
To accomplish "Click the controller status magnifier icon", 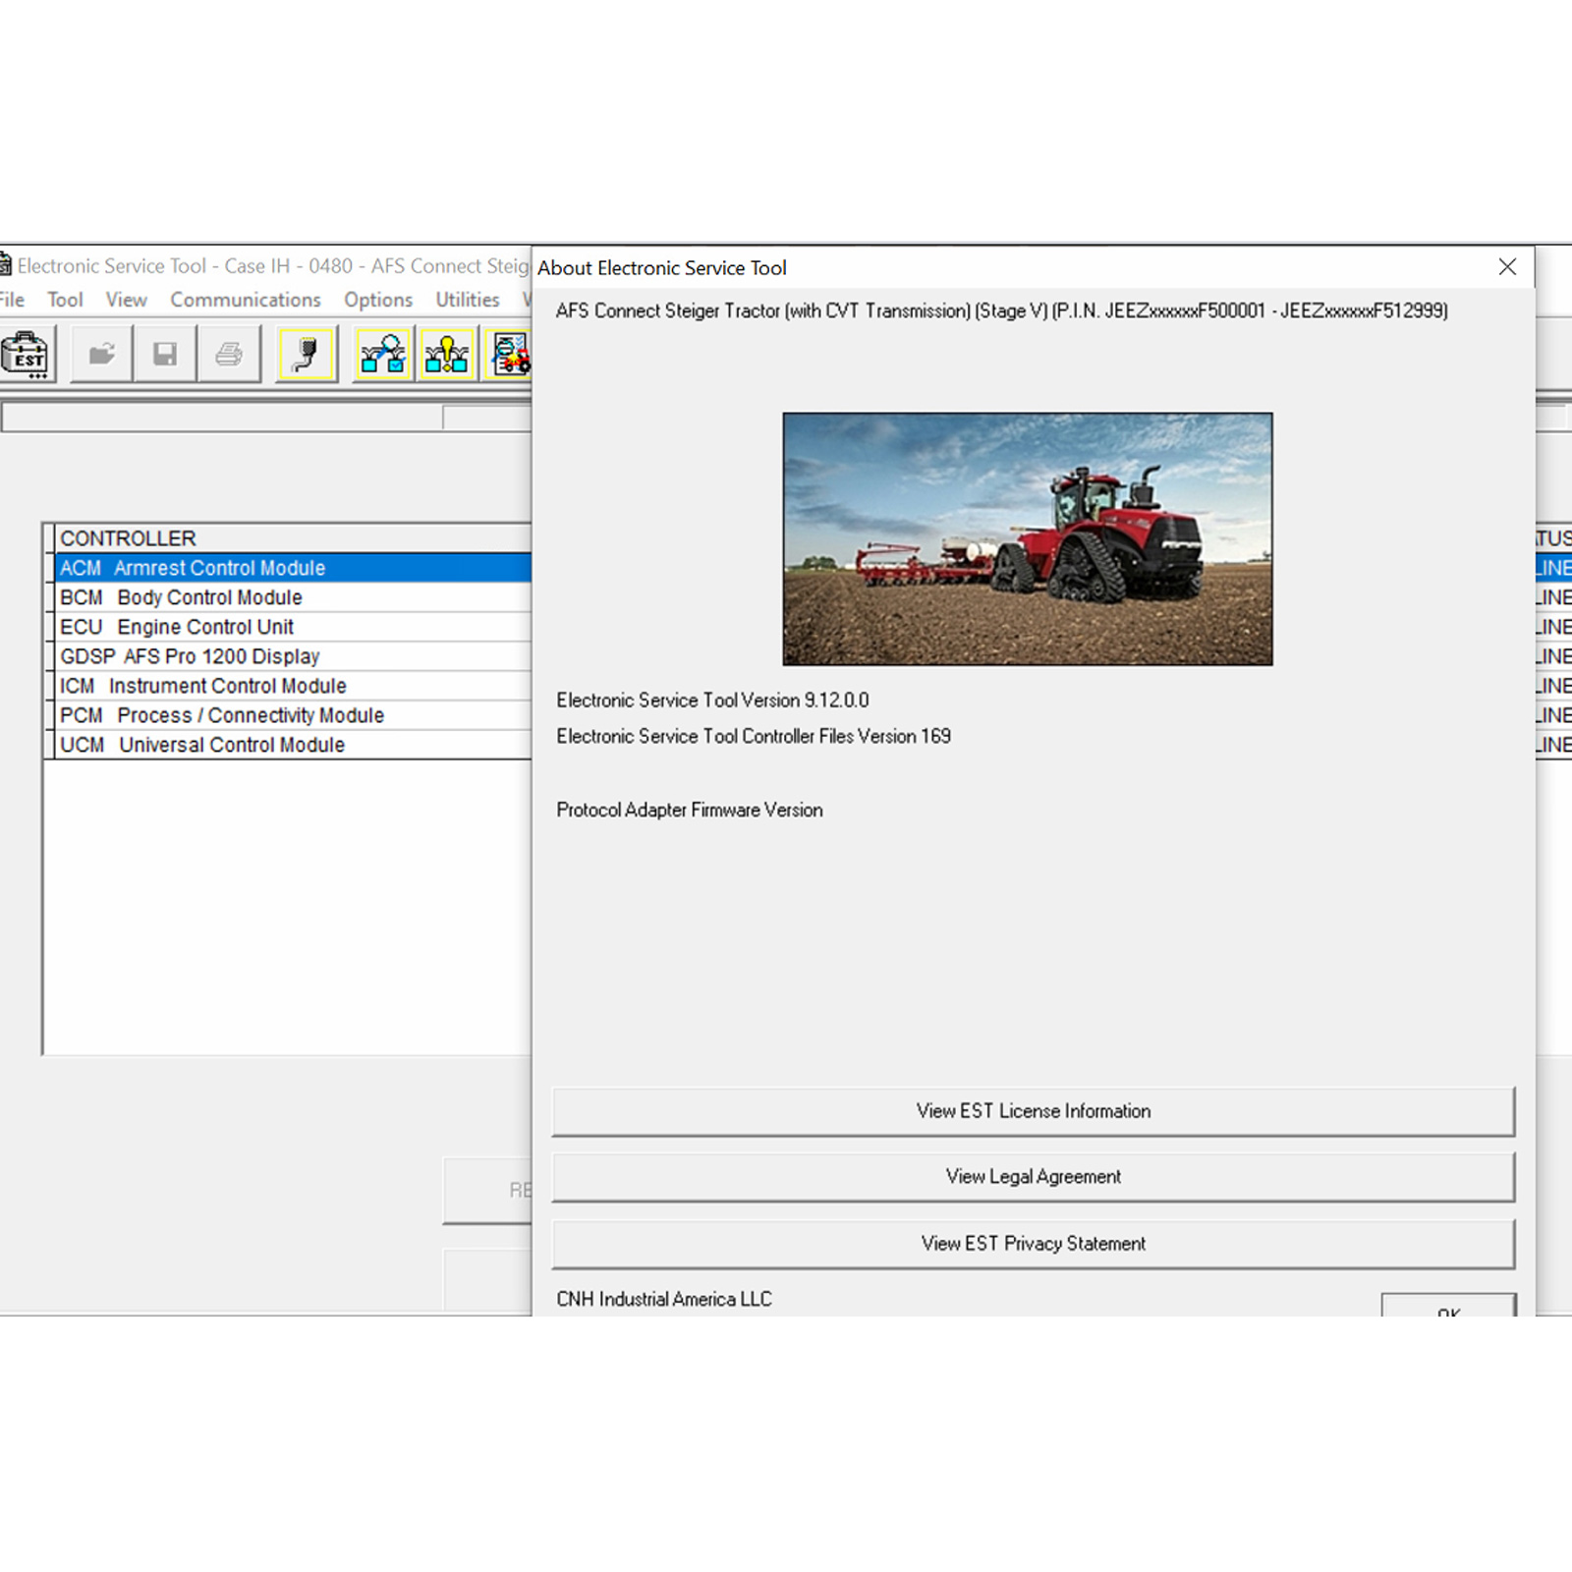I will click(x=383, y=354).
